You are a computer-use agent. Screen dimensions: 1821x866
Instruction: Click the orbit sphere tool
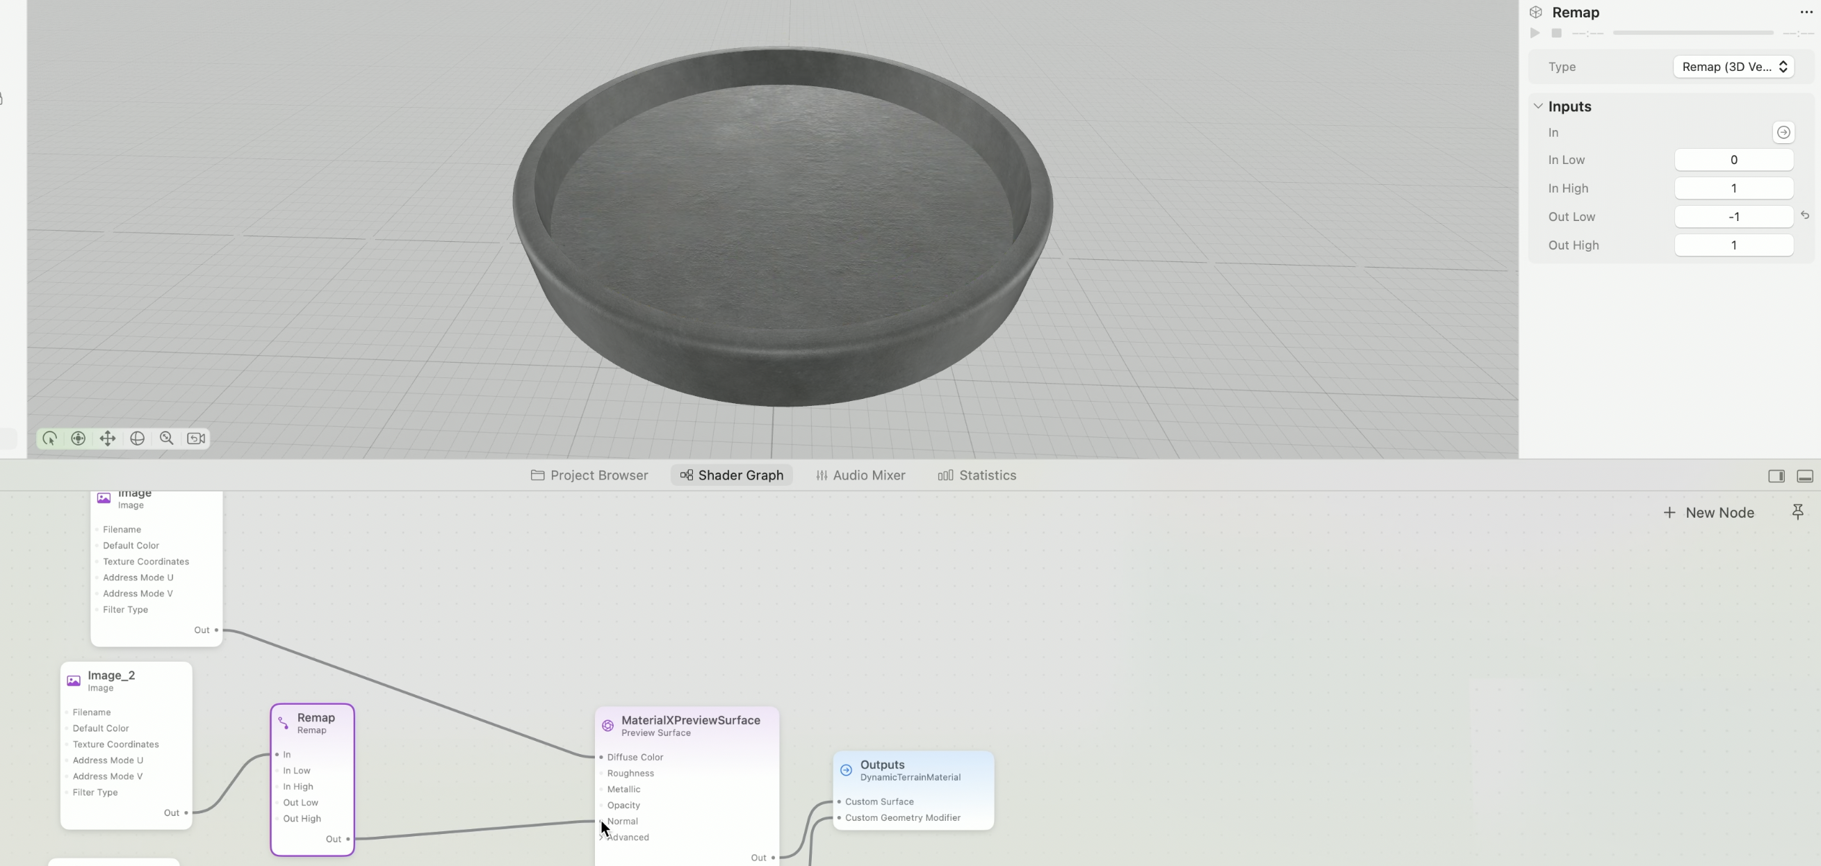click(137, 439)
